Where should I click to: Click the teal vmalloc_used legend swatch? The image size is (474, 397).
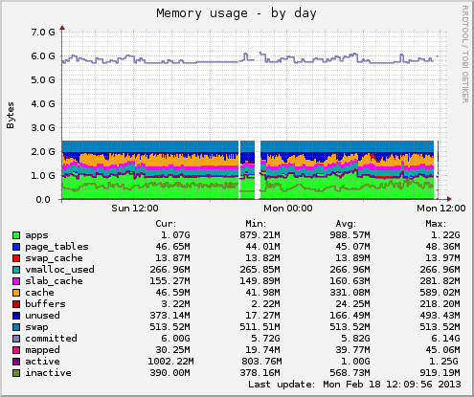(x=16, y=270)
